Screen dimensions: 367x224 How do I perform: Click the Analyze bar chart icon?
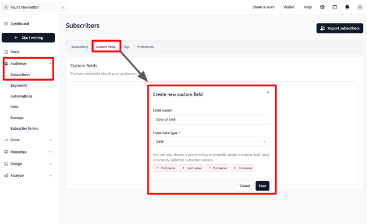pos(6,175)
